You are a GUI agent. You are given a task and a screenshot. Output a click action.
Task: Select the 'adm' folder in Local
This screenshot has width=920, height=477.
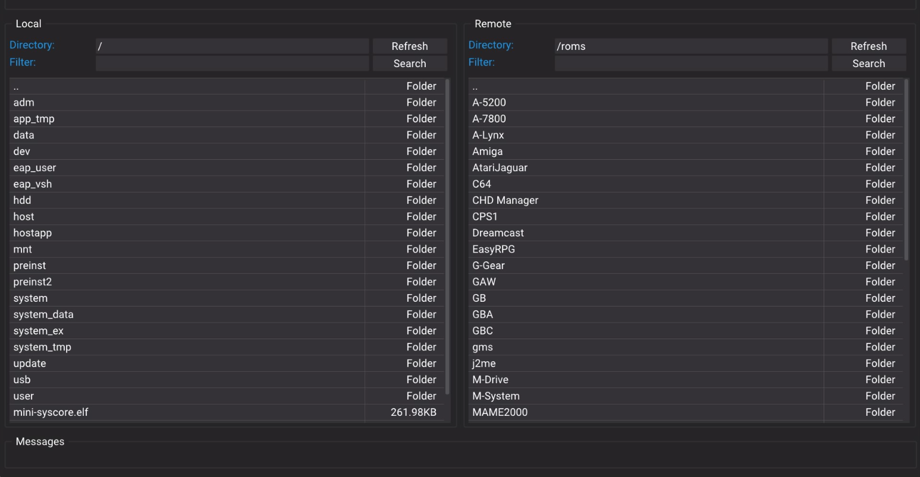click(227, 103)
